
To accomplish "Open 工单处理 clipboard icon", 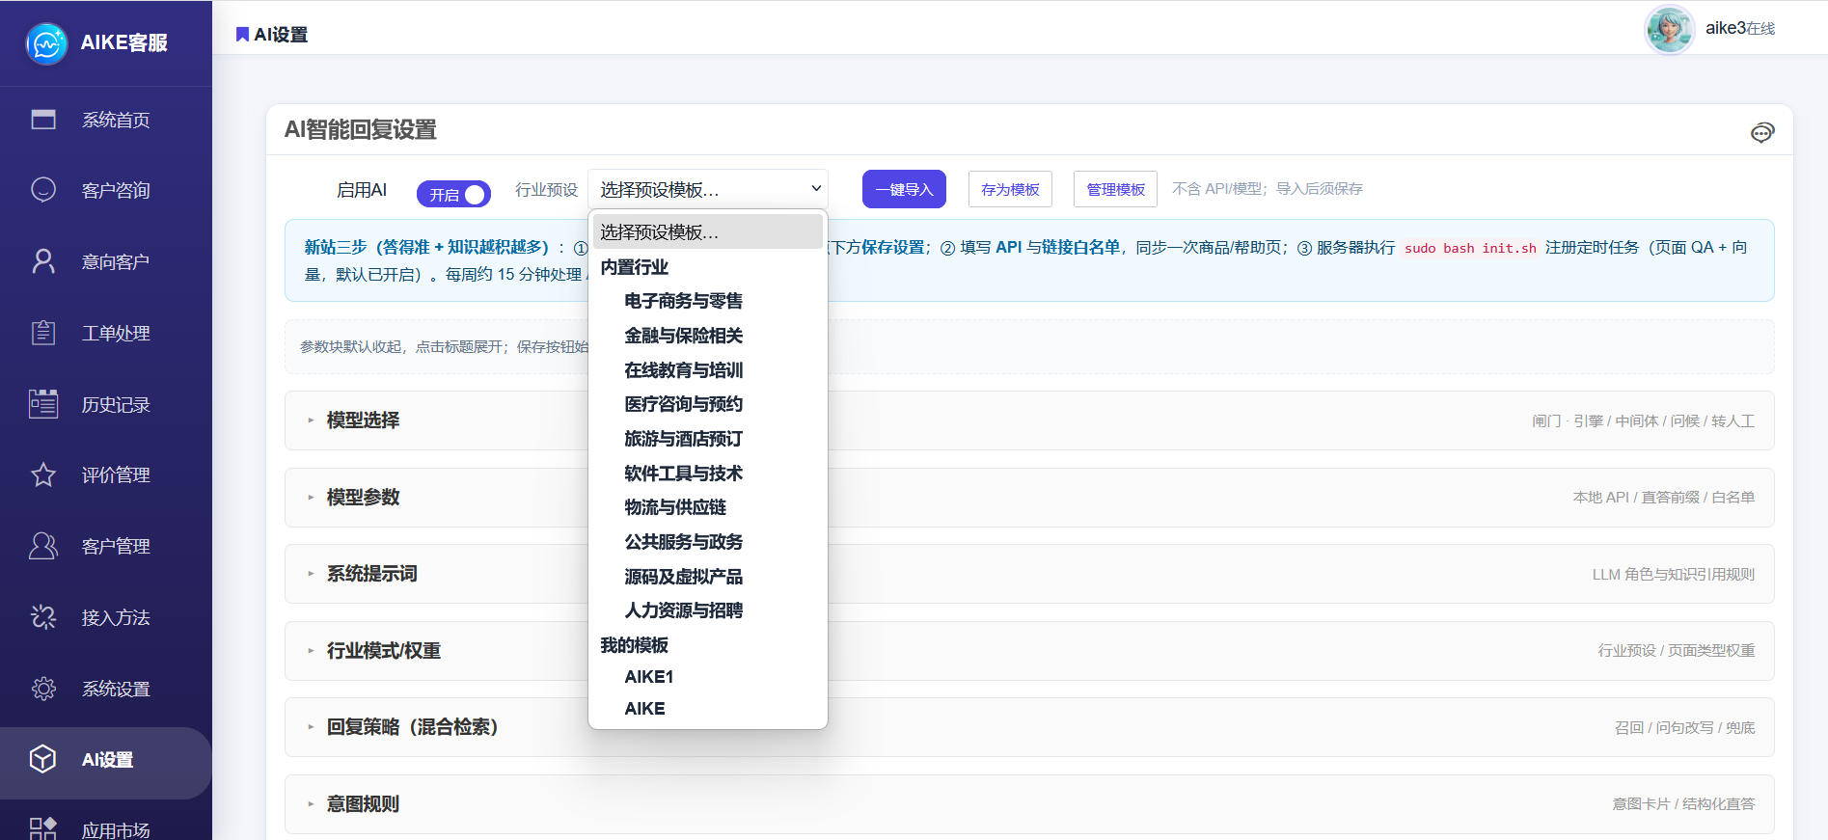I will [x=43, y=333].
